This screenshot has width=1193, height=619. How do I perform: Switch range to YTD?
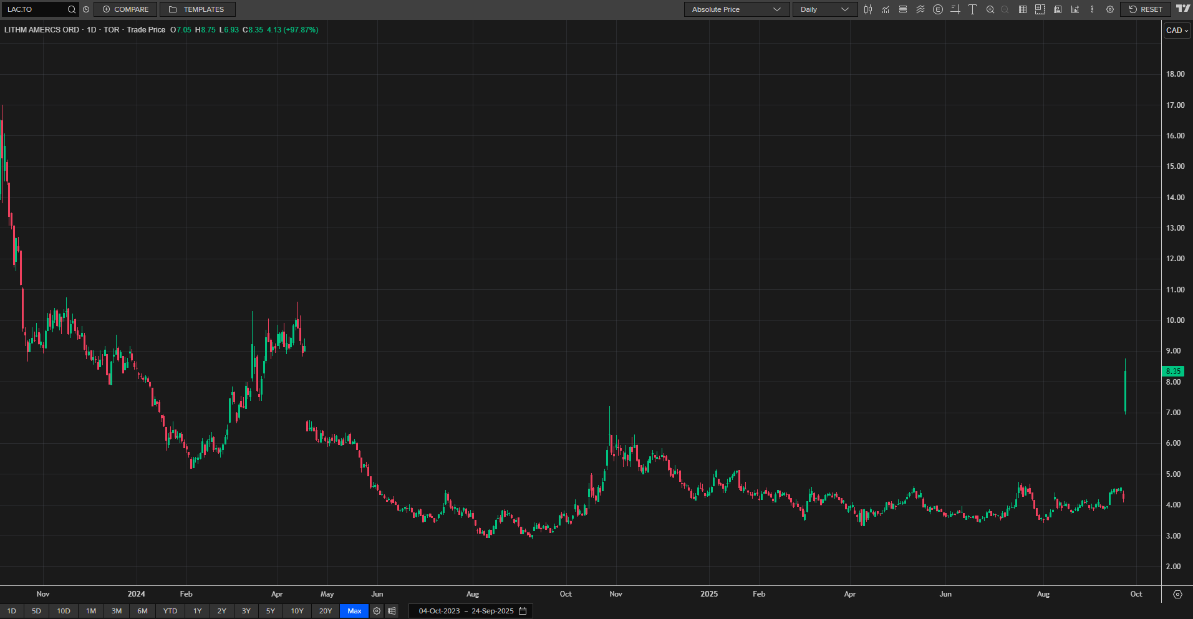(170, 611)
